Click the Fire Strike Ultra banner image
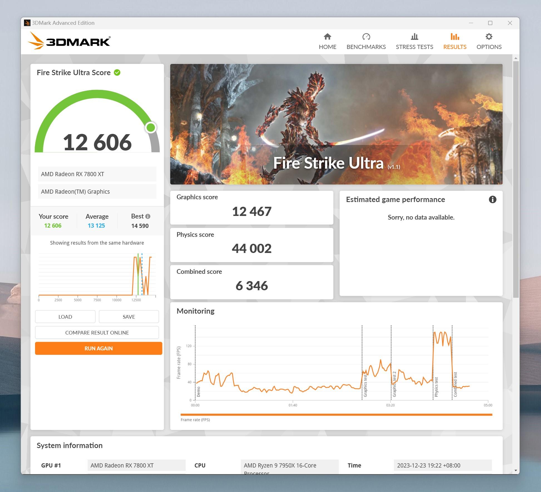The width and height of the screenshot is (541, 492). 336,124
